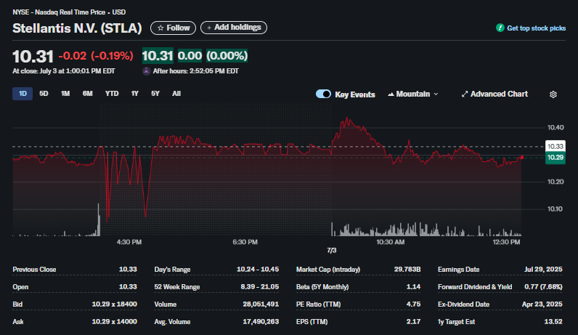The height and width of the screenshot is (335, 578).
Task: Click the Open label in stats
Action: pos(20,286)
